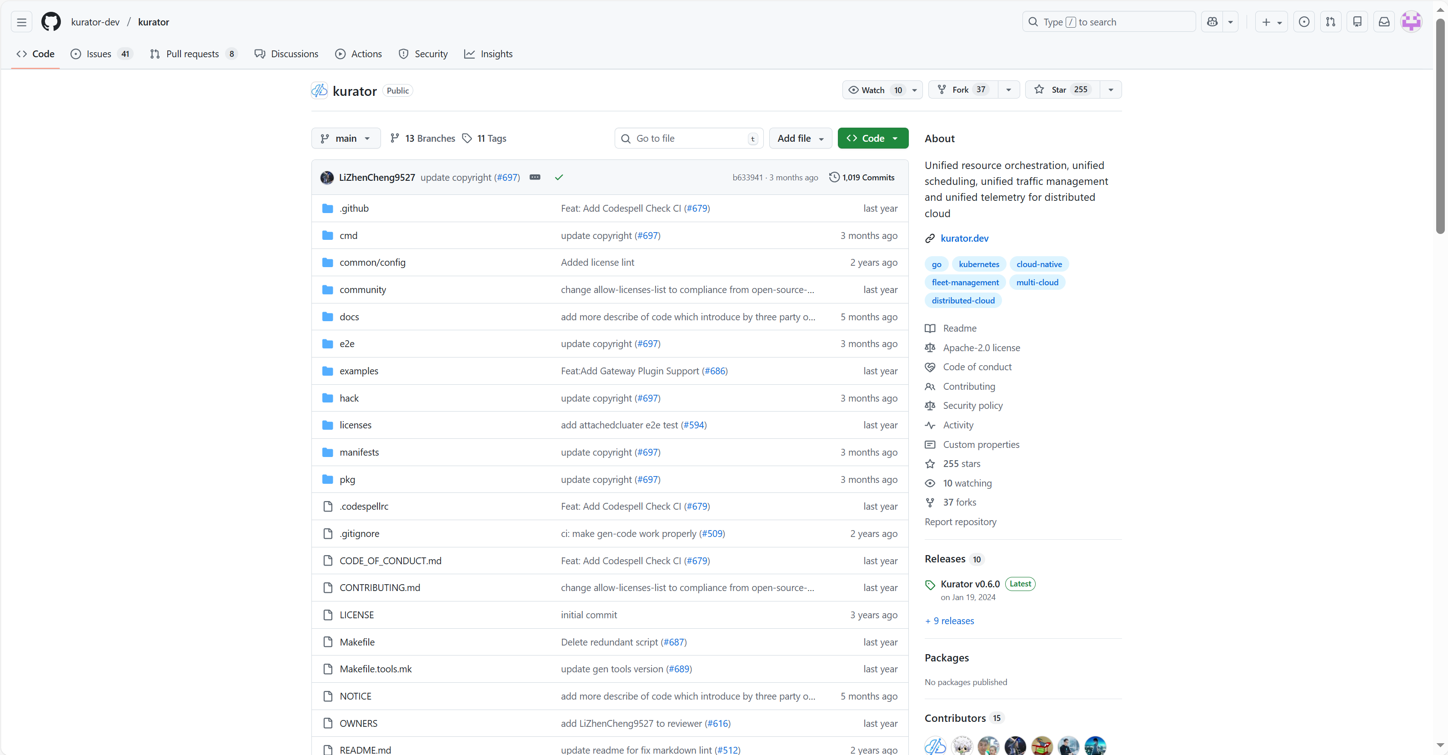Open the kurator.dev website link
This screenshot has width=1448, height=755.
coord(964,238)
